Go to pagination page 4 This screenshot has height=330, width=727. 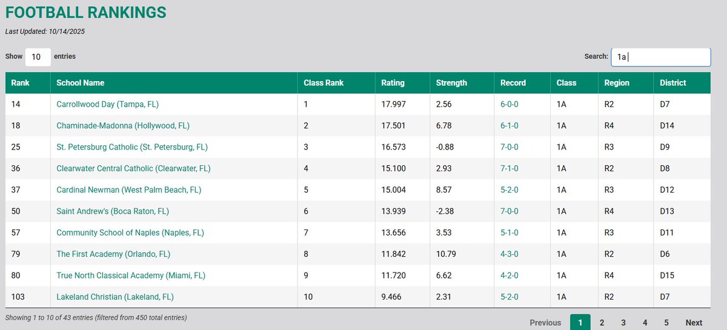pos(645,323)
